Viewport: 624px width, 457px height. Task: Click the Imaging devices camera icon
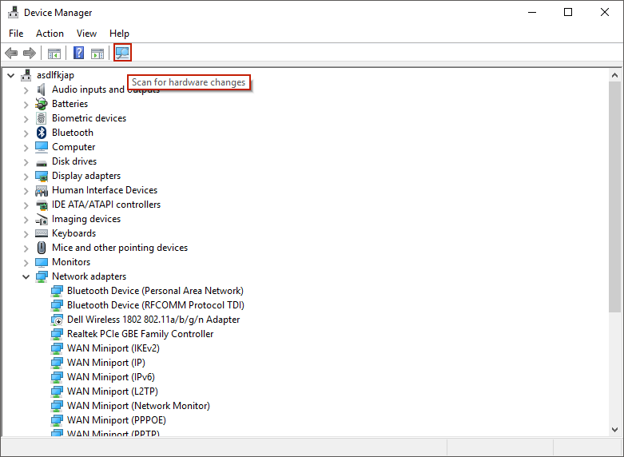[x=42, y=219]
